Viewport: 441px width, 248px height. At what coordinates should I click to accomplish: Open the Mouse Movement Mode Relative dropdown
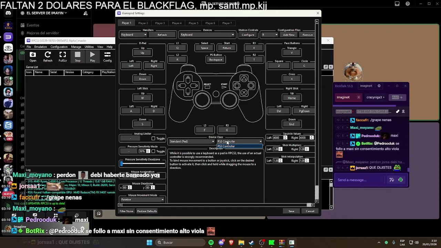142,199
